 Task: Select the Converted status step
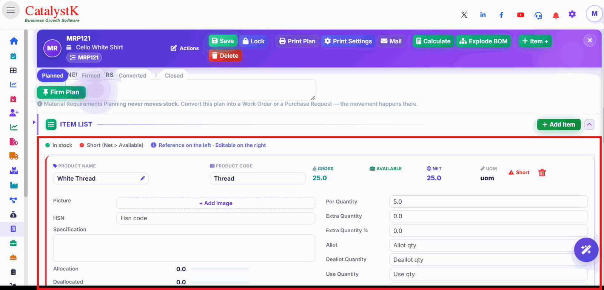point(133,75)
